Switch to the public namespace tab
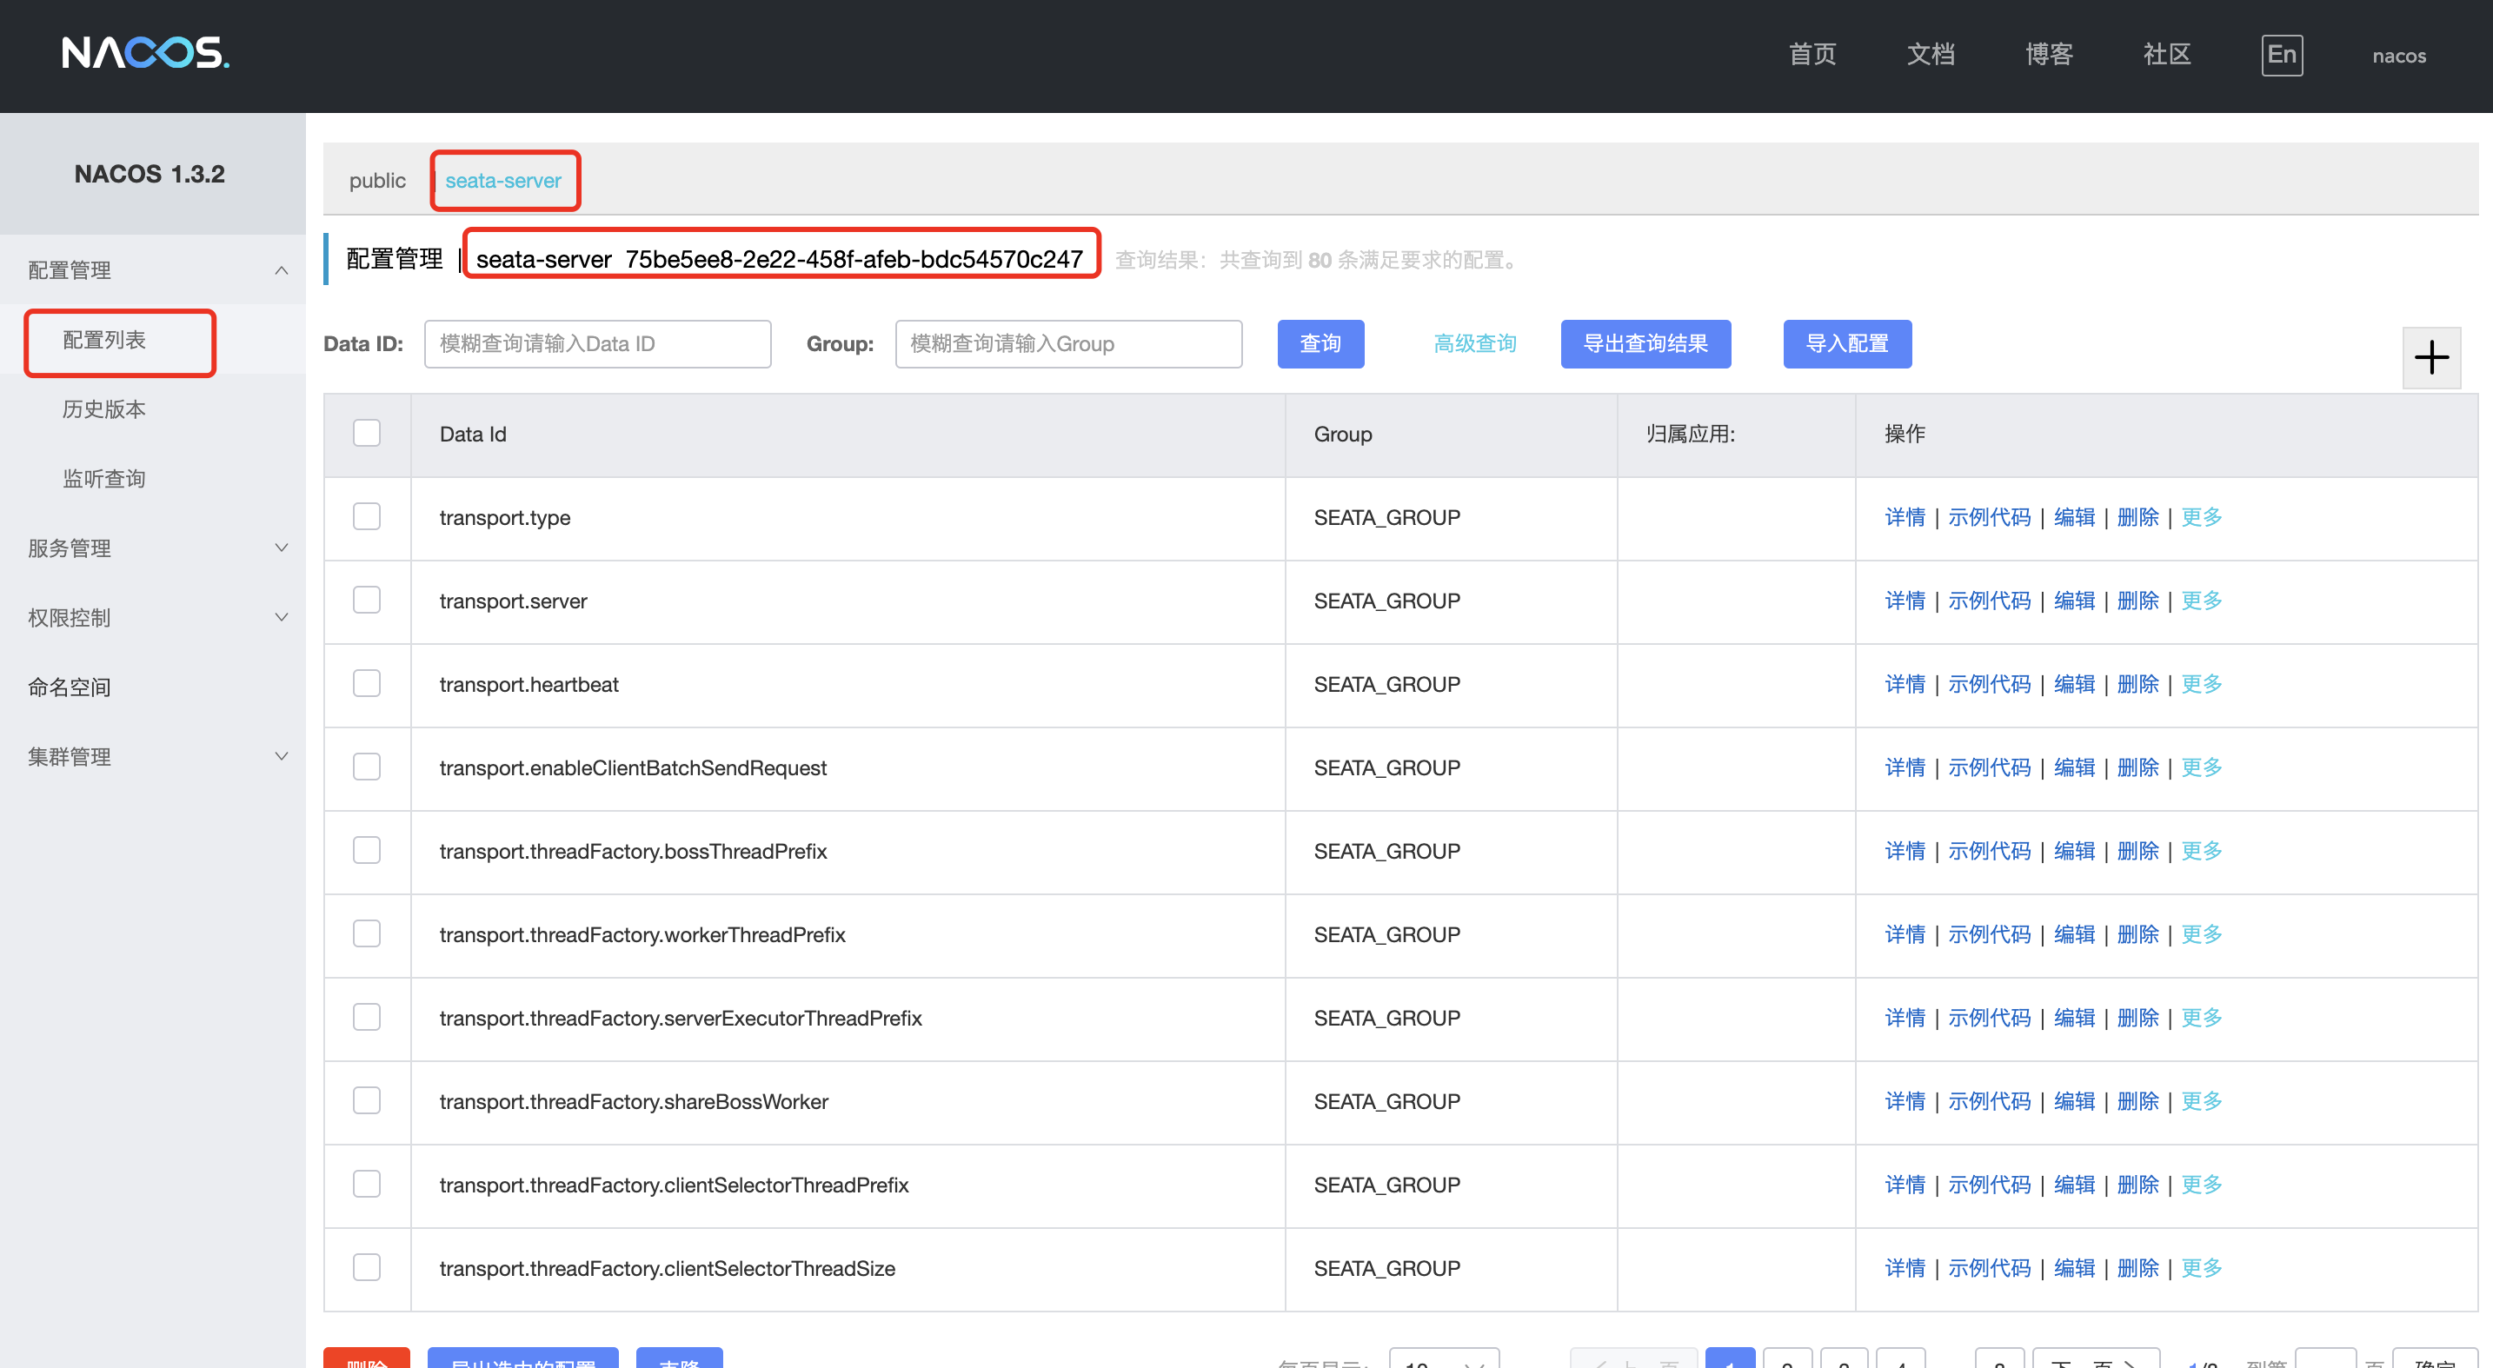This screenshot has height=1368, width=2493. (x=377, y=181)
